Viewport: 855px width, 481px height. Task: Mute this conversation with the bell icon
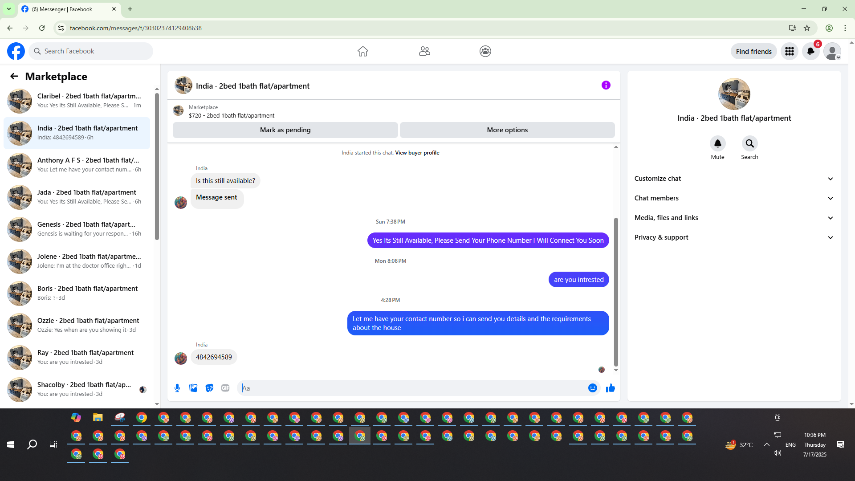pyautogui.click(x=718, y=143)
